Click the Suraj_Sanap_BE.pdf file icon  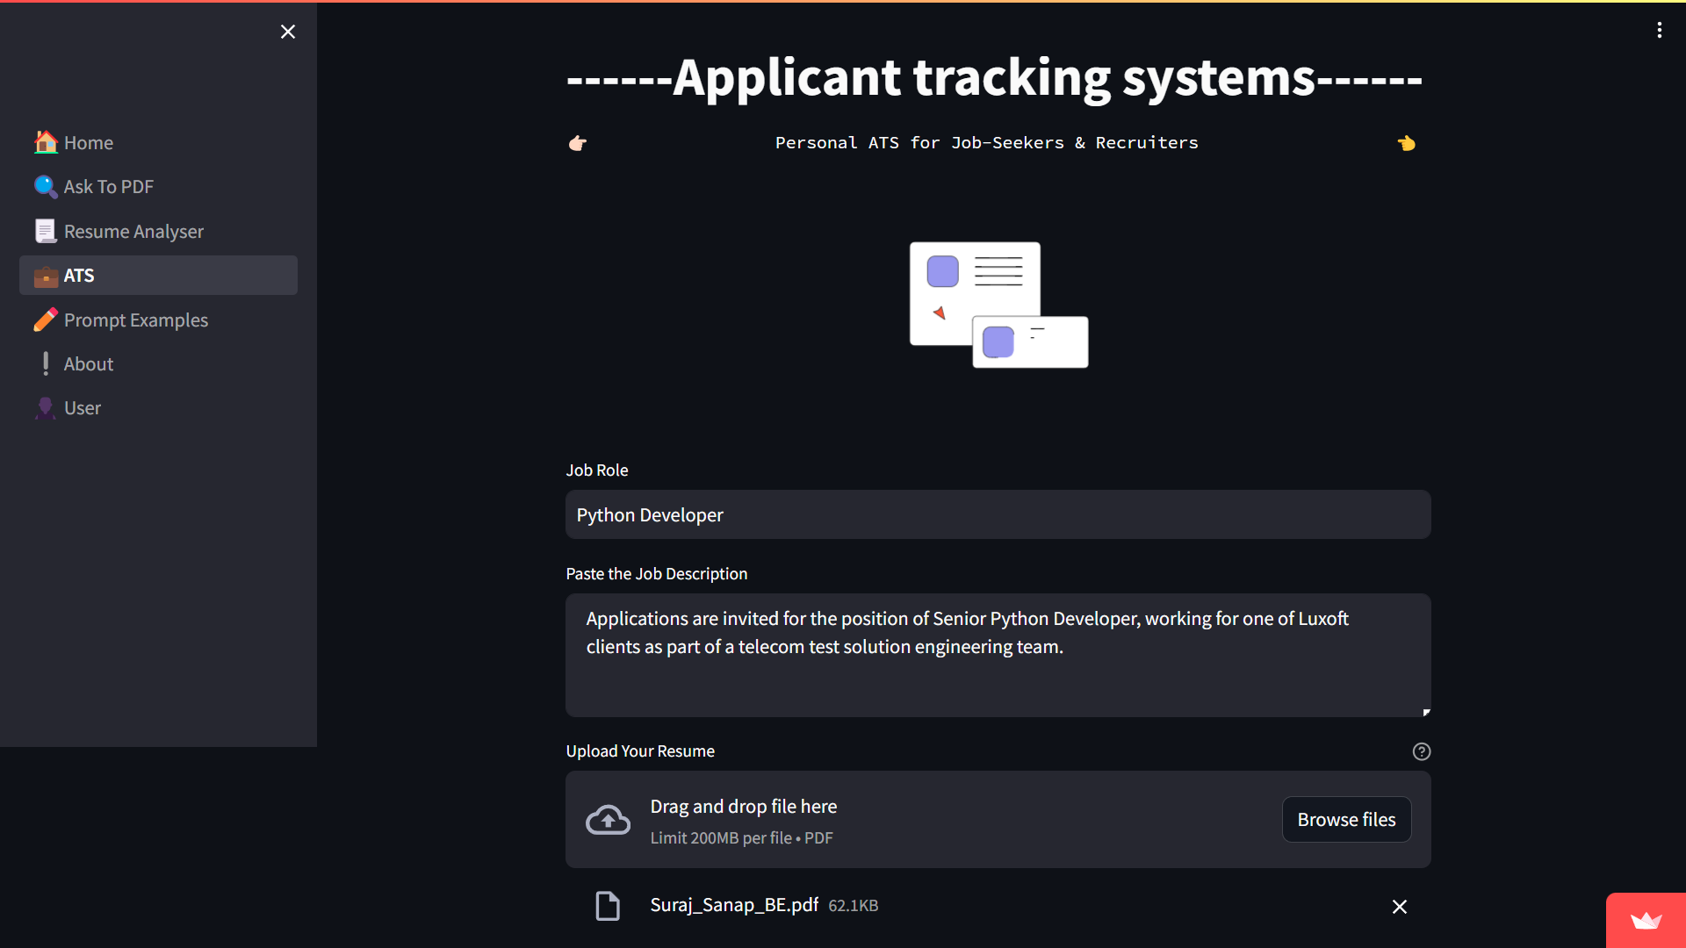608,906
